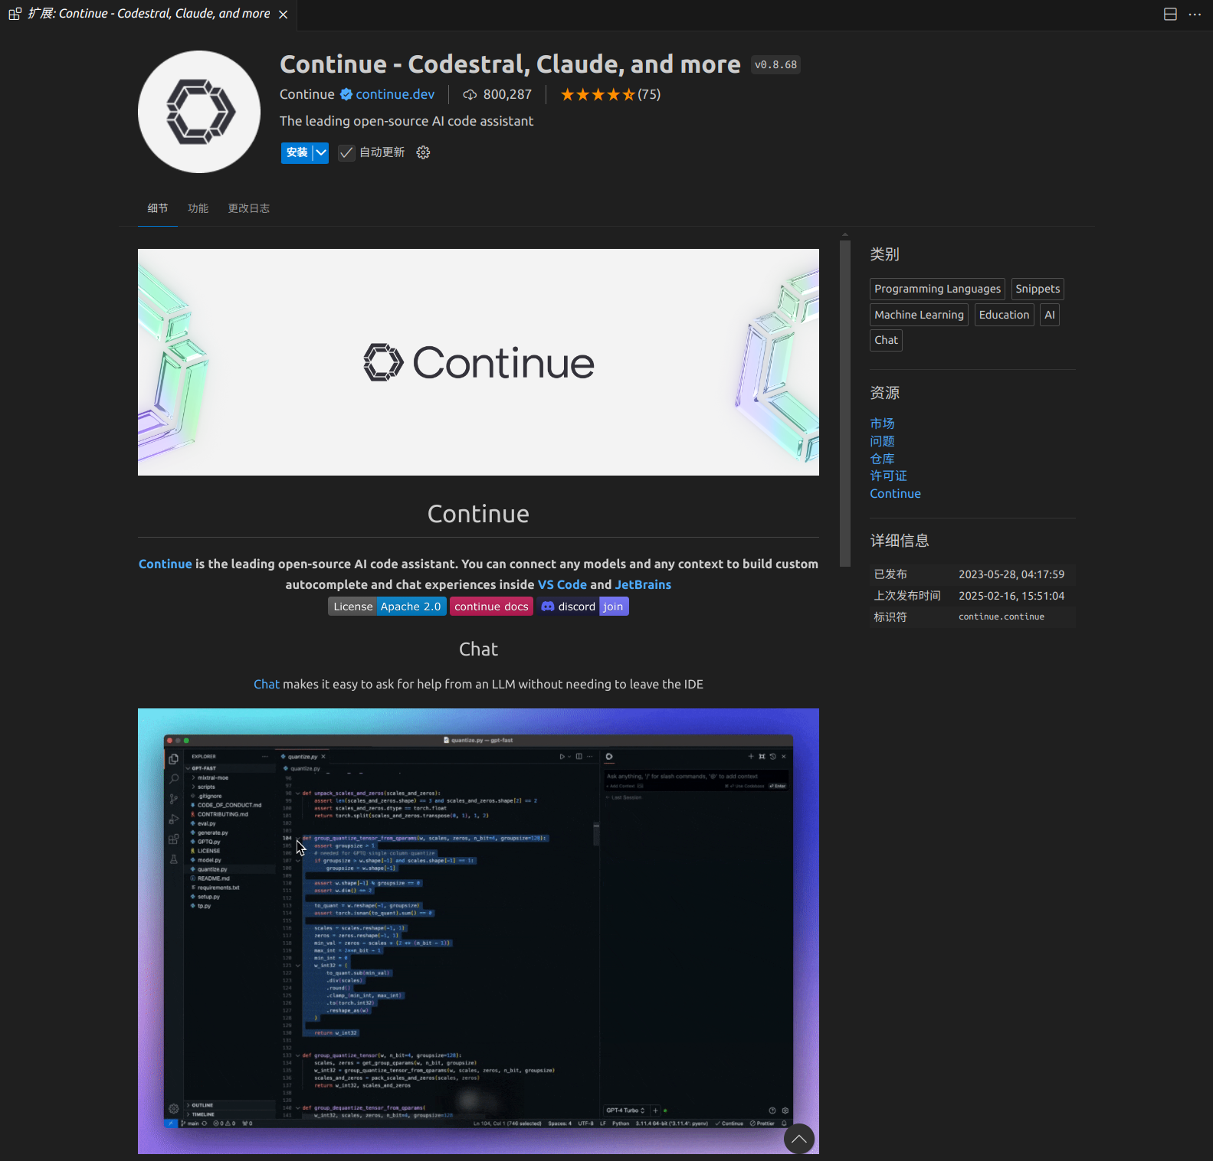Open the continue.dev publisher link

tap(395, 94)
